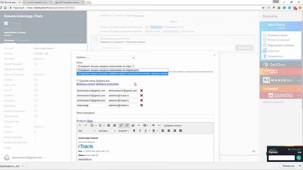Choose 'send as one email with copies' option
The height and width of the screenshot is (170, 303).
click(123, 74)
